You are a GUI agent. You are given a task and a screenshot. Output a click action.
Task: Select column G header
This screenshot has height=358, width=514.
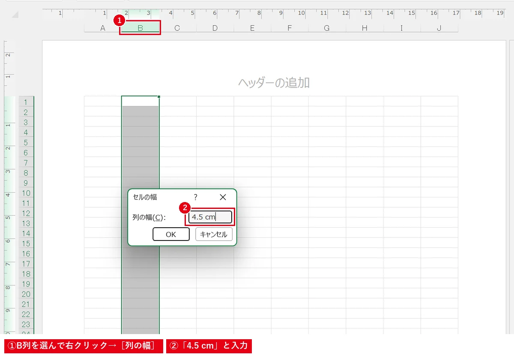[327, 28]
